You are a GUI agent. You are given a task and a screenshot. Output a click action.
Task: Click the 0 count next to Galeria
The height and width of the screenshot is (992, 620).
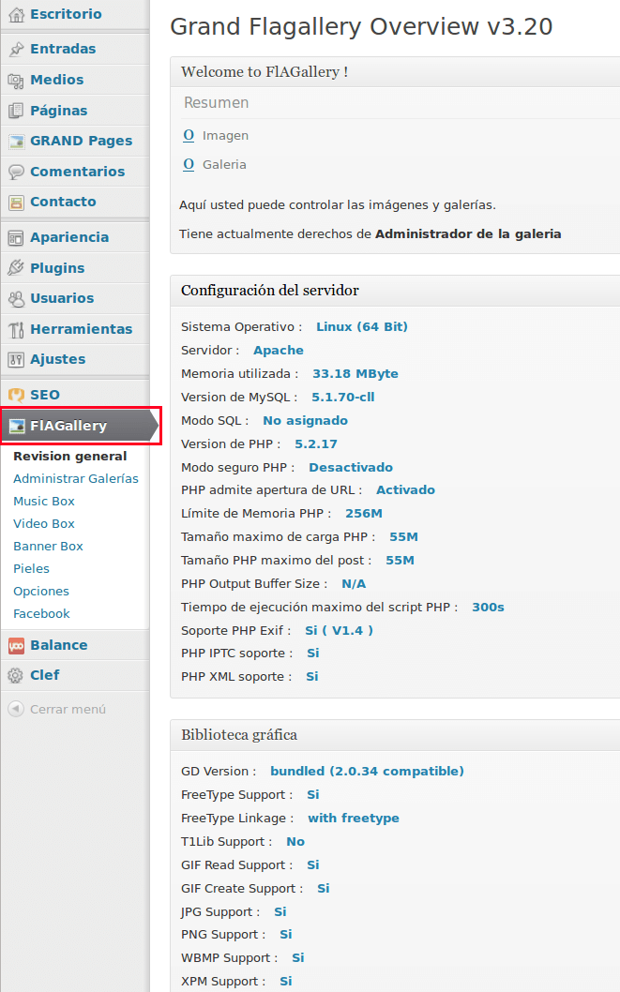[x=189, y=164]
